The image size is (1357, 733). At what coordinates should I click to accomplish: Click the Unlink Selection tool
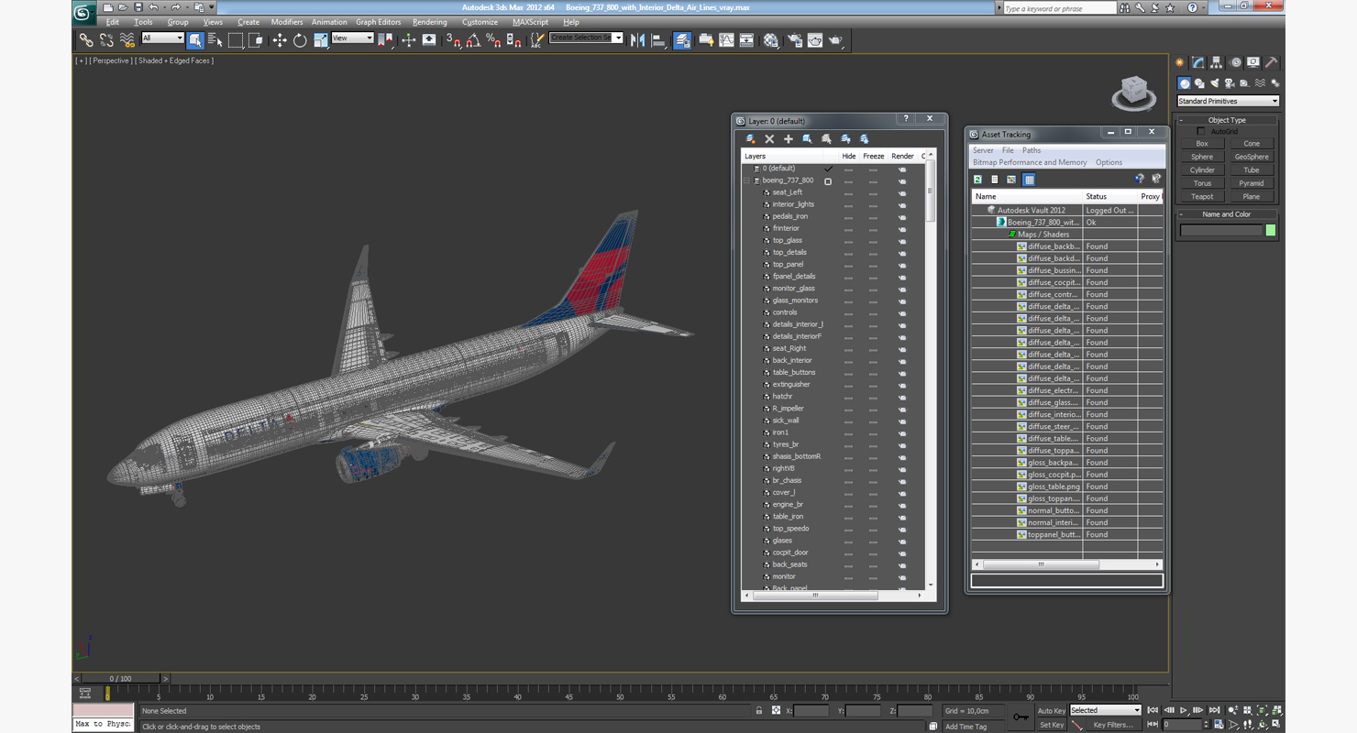[106, 39]
